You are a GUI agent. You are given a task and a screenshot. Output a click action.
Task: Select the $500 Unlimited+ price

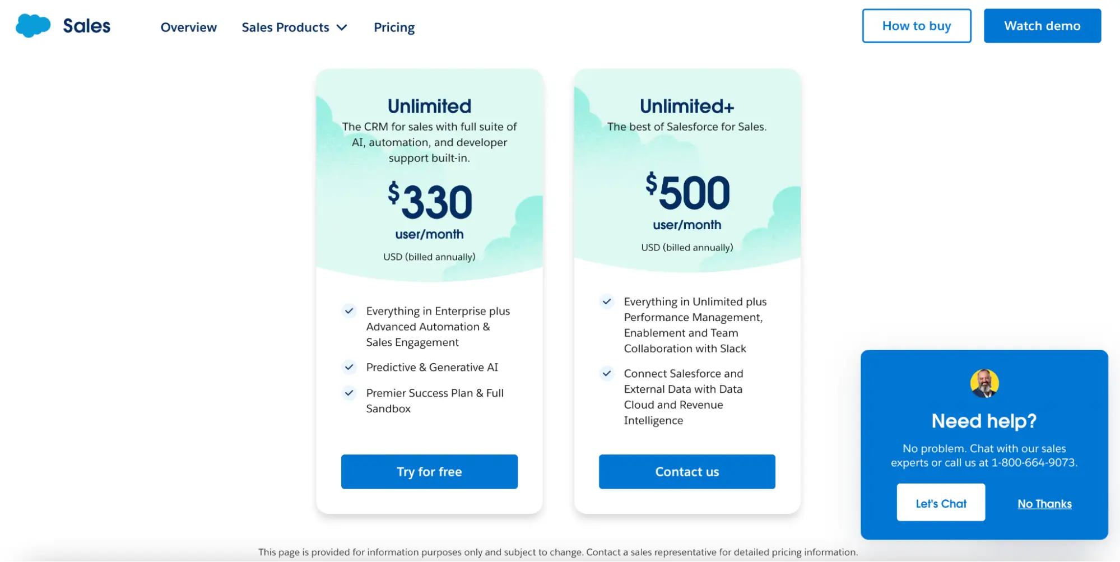pos(687,193)
